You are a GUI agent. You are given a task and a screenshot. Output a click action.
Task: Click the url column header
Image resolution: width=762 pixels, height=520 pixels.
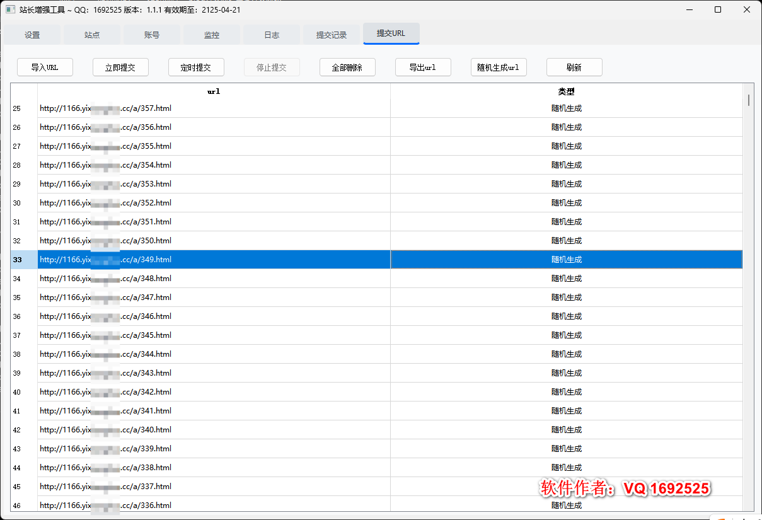[214, 91]
